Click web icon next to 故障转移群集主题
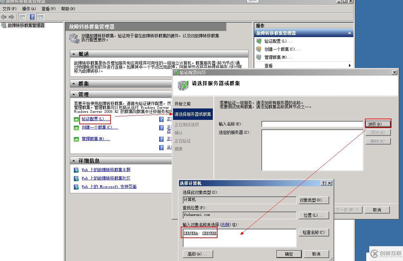The width and height of the screenshot is (403, 261). coord(76,170)
